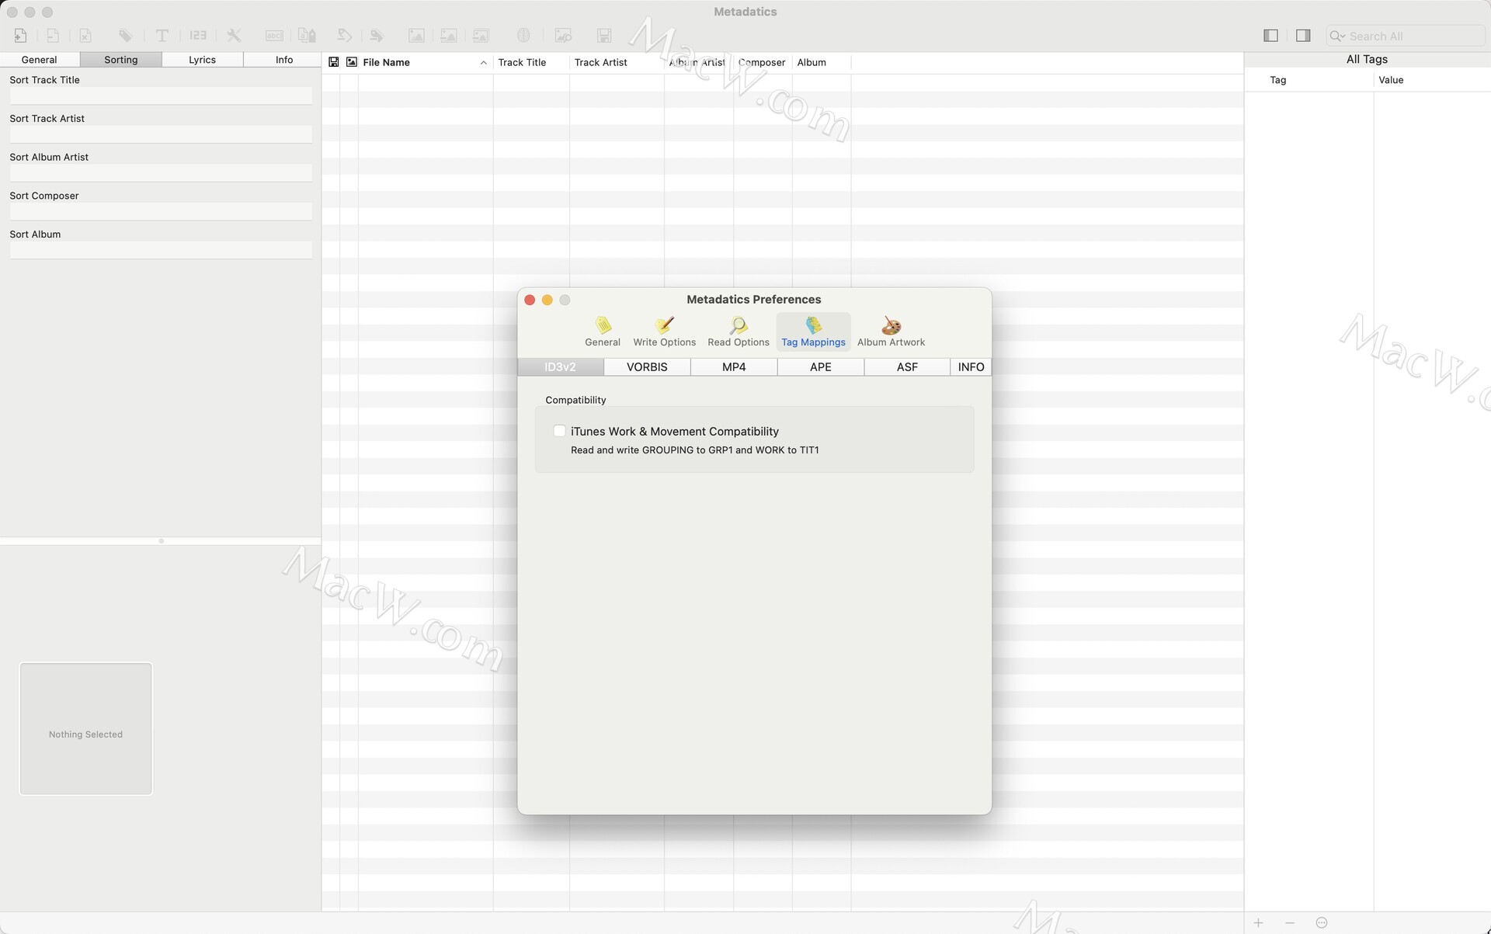Click the add tag plus button
Viewport: 1491px width, 934px height.
point(1258,922)
